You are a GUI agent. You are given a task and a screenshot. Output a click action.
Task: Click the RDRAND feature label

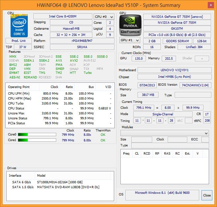(x=30, y=77)
